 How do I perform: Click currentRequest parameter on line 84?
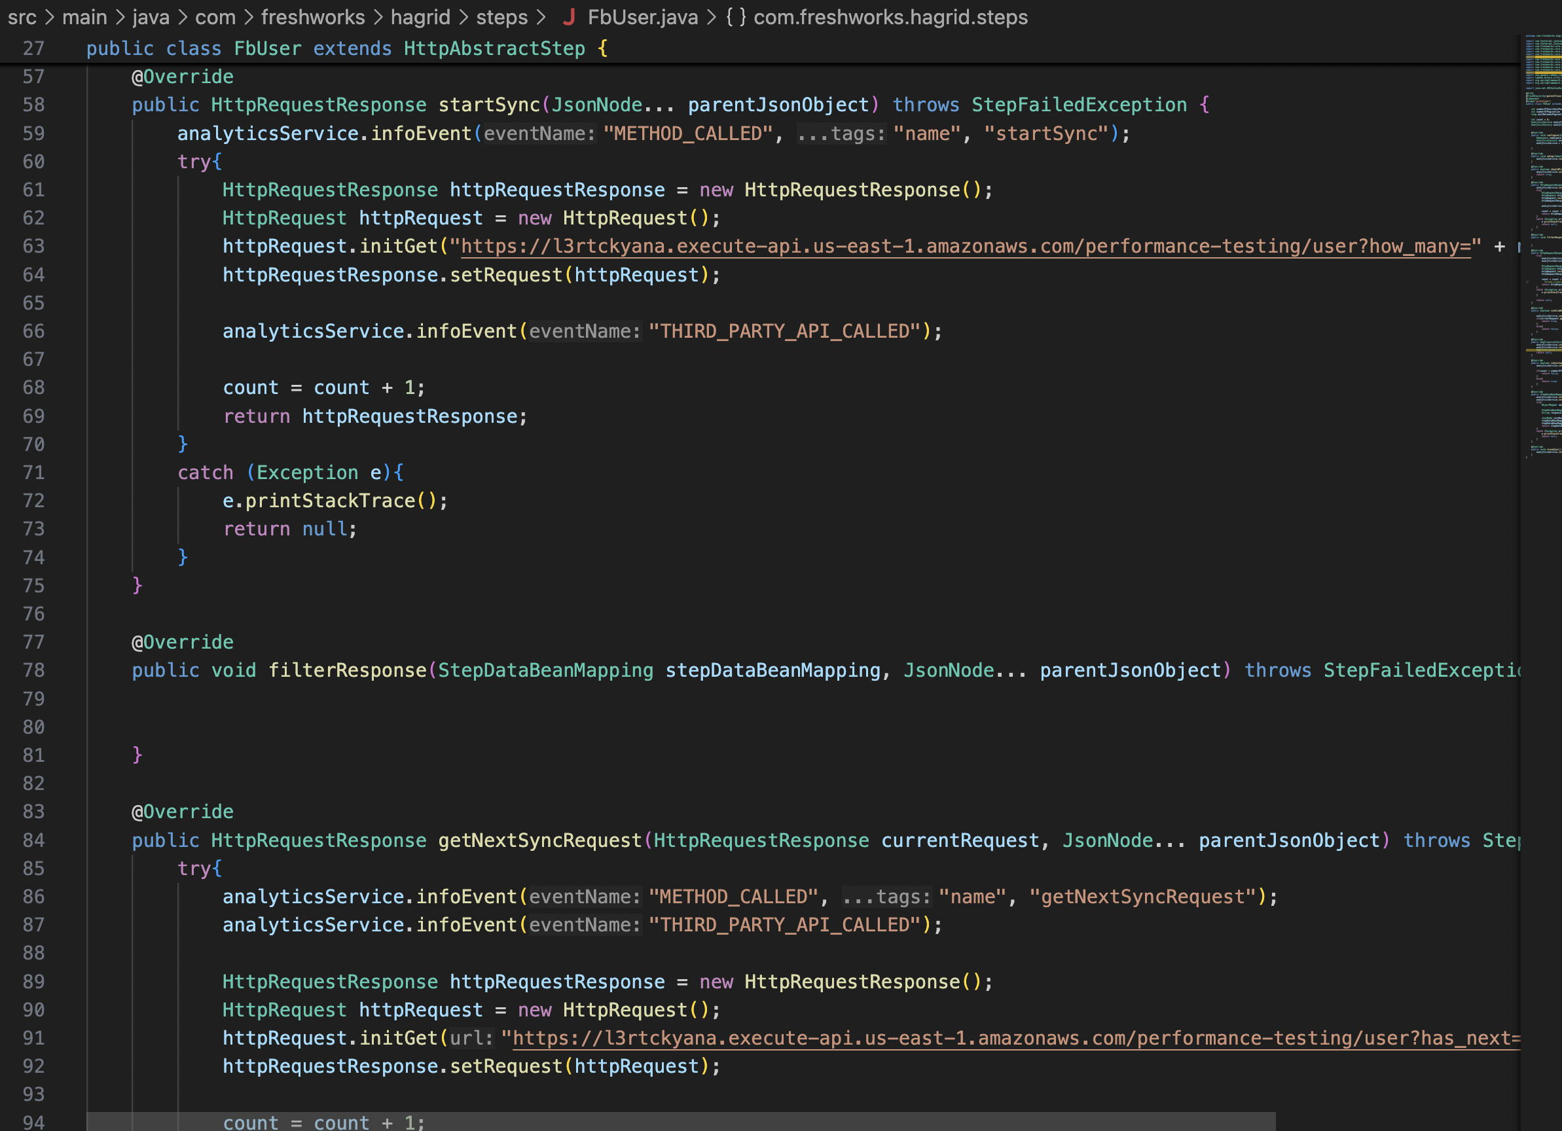pyautogui.click(x=960, y=840)
